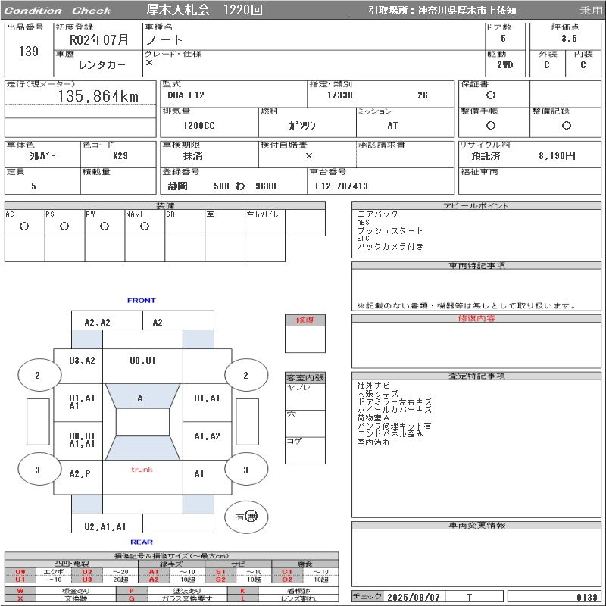Viewport: 606px width, 606px height.
Task: Click the car name ノート
Action: pos(164,39)
